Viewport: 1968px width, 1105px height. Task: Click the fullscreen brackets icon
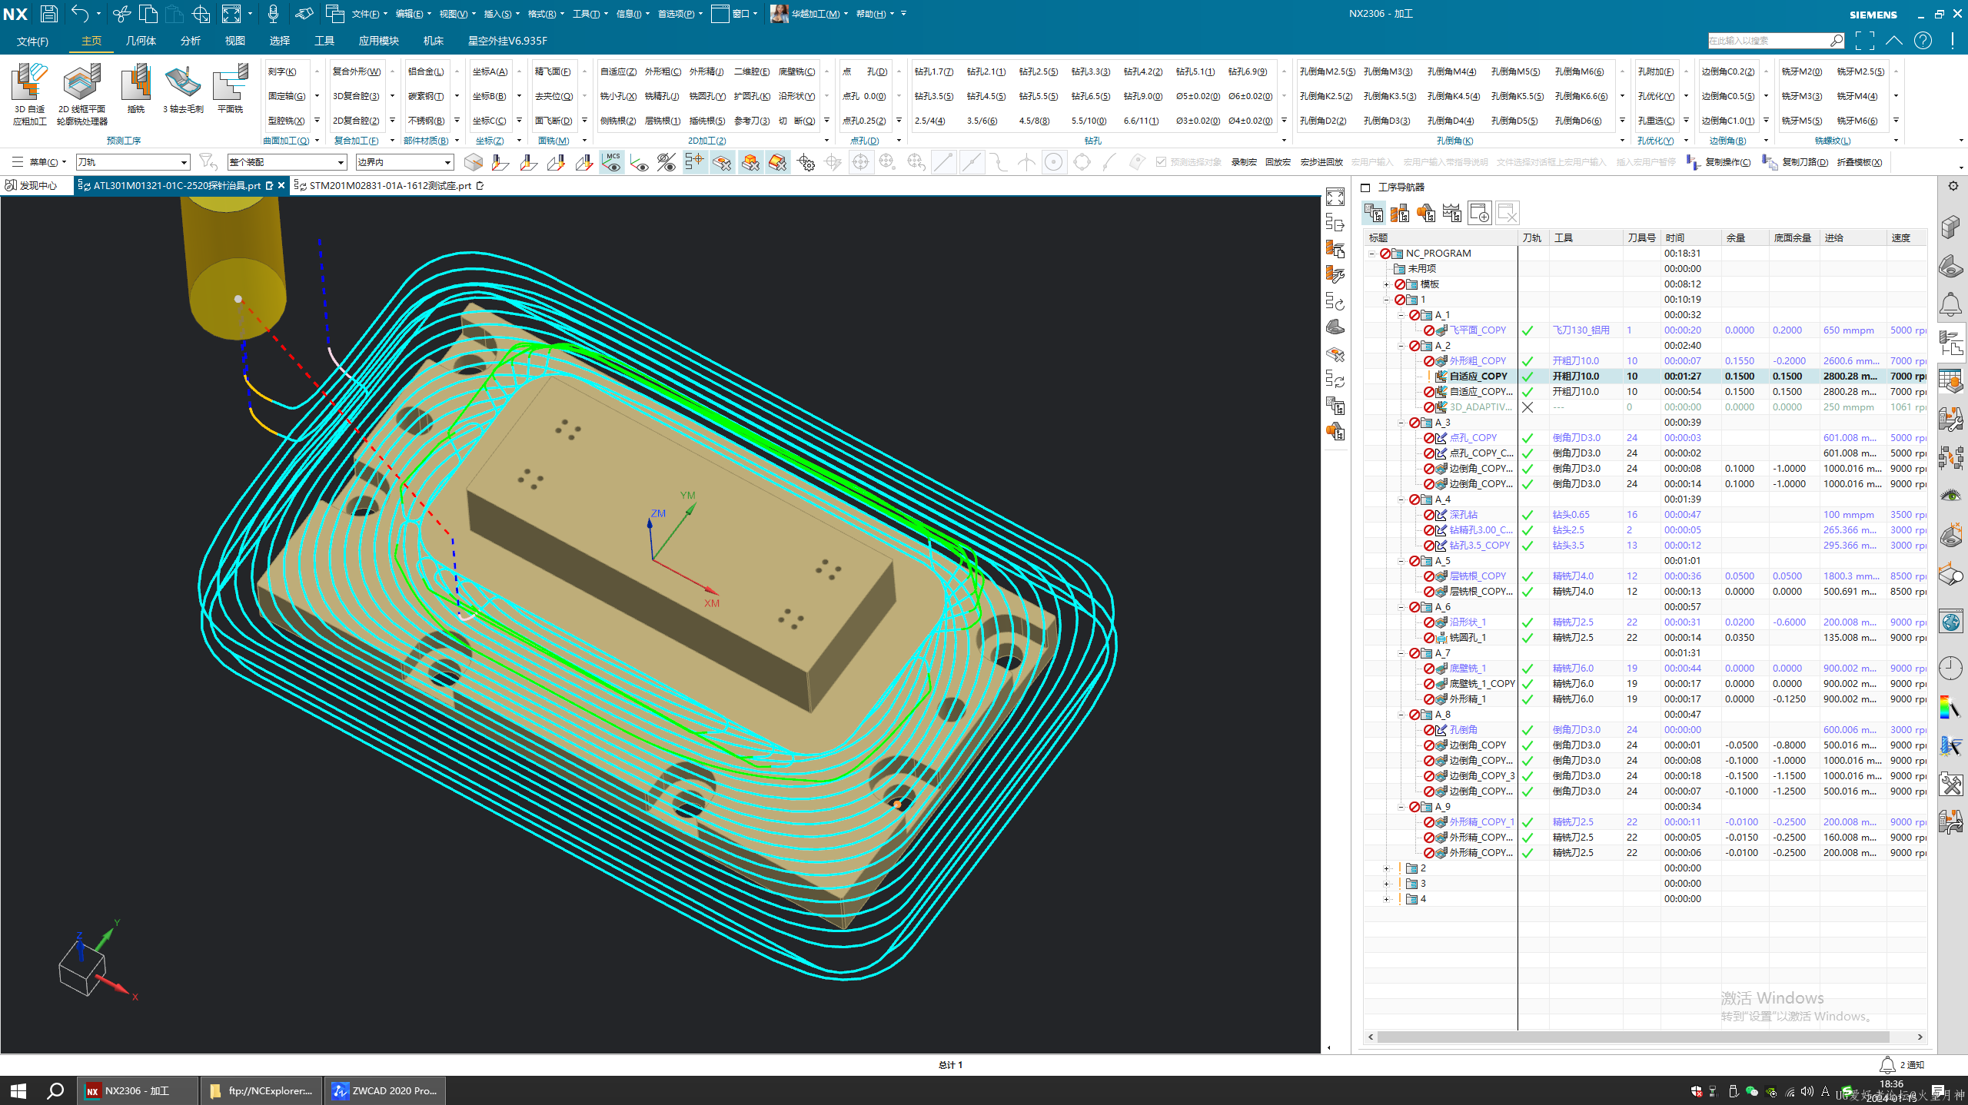point(1864,41)
